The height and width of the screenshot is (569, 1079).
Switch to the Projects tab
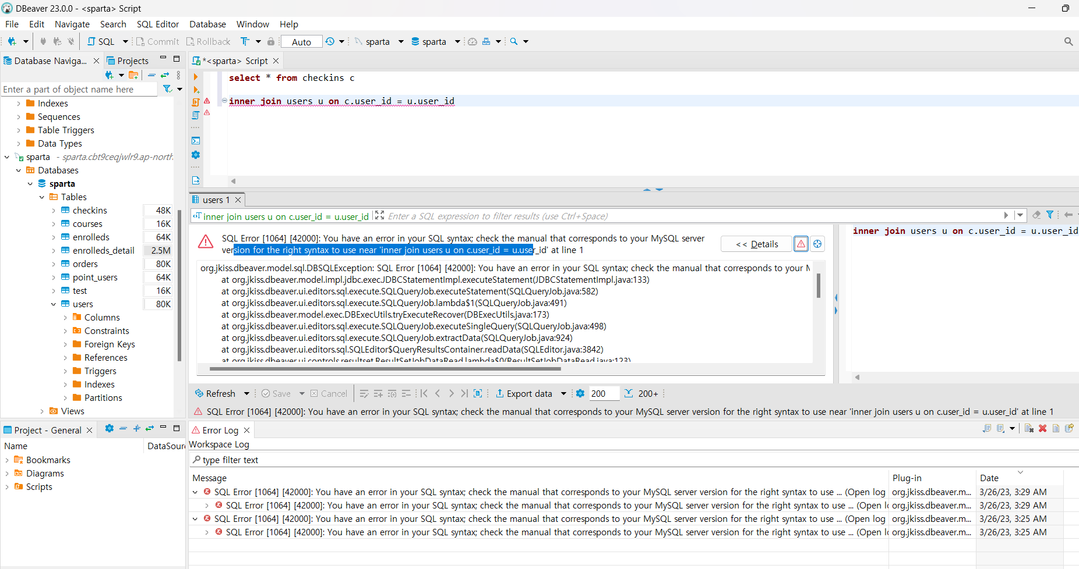point(128,61)
